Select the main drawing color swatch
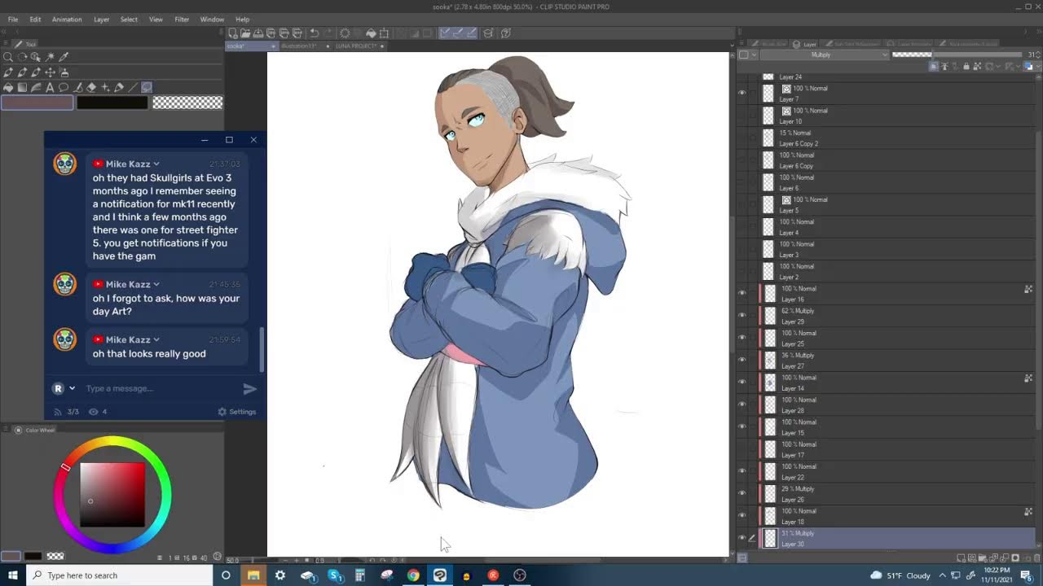Screen dimensions: 1043x586 pyautogui.click(x=37, y=103)
